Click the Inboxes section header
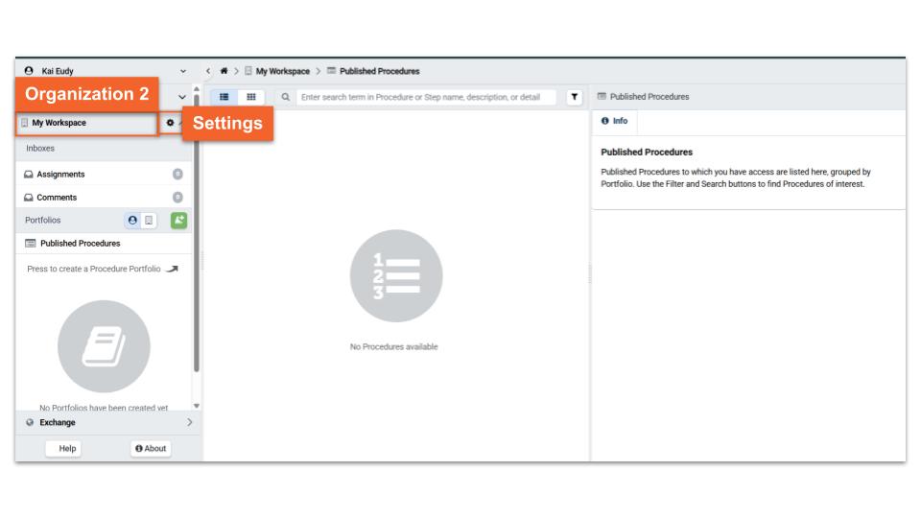The height and width of the screenshot is (518, 921). tap(40, 149)
